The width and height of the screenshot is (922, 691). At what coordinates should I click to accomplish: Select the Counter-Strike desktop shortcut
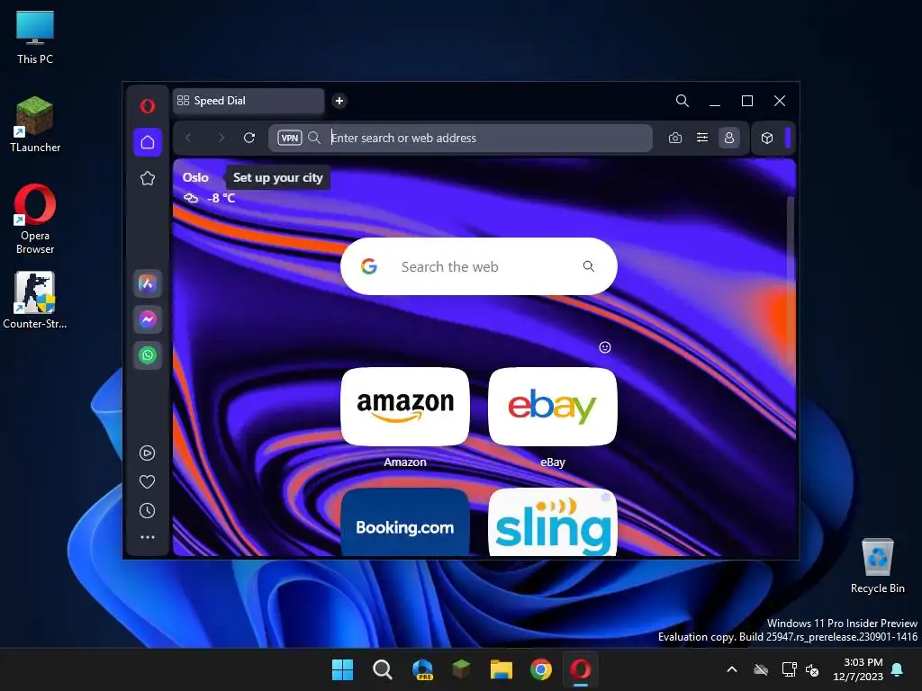click(x=35, y=300)
